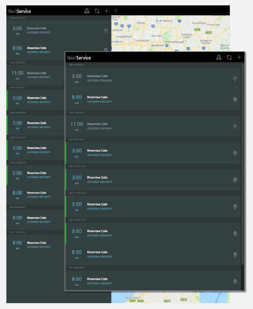
Task: Select back window Riverview Cafe under SAT 9 FEB
Action: click(x=37, y=98)
